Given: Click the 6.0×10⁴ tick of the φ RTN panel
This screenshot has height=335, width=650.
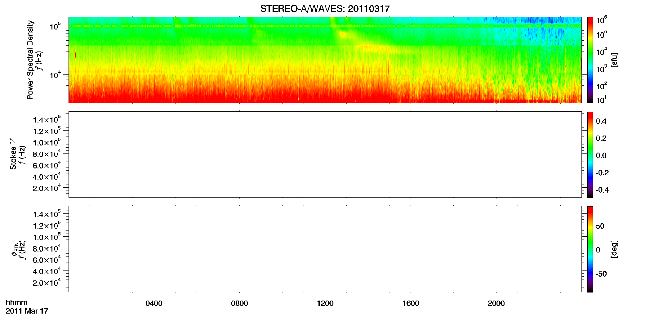Looking at the screenshot, I should [x=47, y=260].
